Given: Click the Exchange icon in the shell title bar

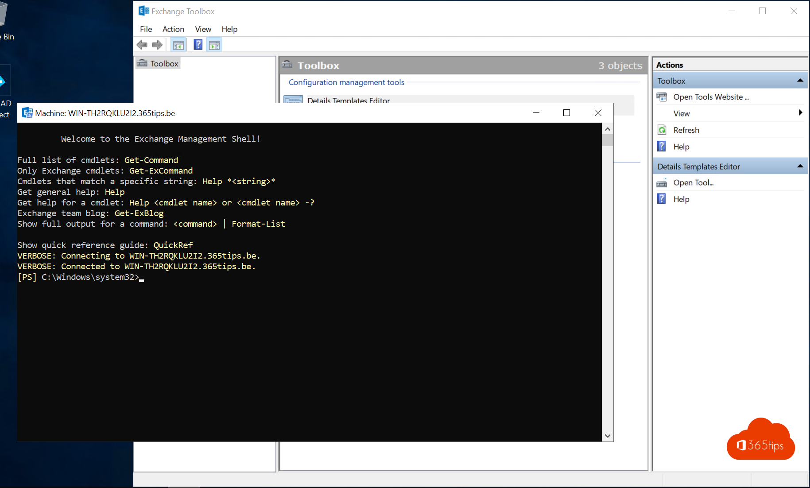Looking at the screenshot, I should (27, 113).
